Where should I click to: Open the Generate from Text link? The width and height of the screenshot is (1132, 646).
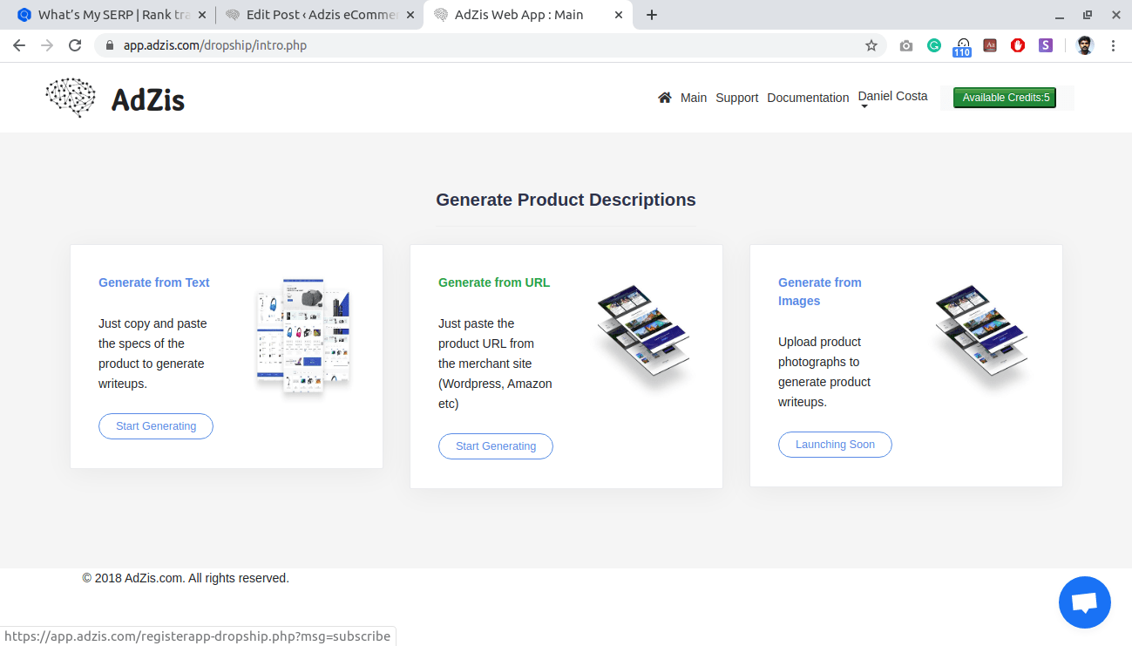click(154, 282)
